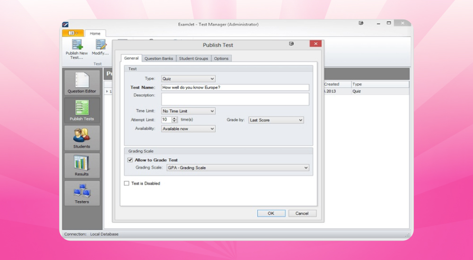473x260 pixels.
Task: Enable the Test is Disabled checkbox
Action: pos(126,183)
